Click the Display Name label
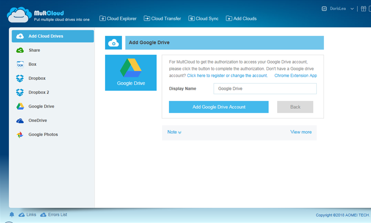The height and width of the screenshot is (223, 371). pyautogui.click(x=182, y=89)
